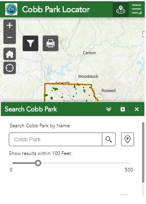Run search with magnifier button

point(109,139)
